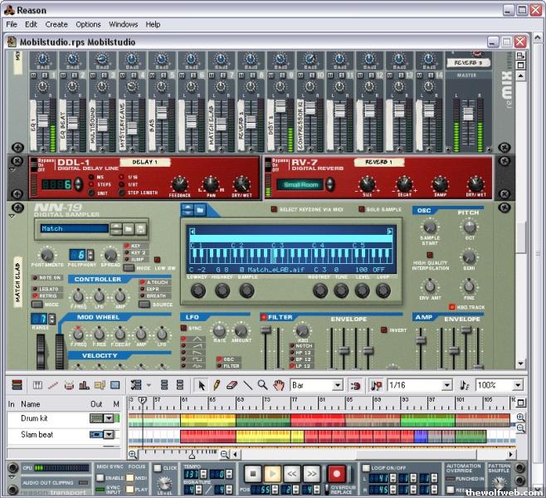Open the 100% quantize strength dropdown
This screenshot has height=498, width=546.
[x=517, y=385]
